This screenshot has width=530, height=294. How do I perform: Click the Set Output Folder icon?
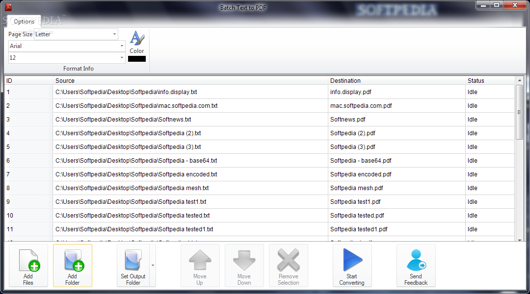133,260
